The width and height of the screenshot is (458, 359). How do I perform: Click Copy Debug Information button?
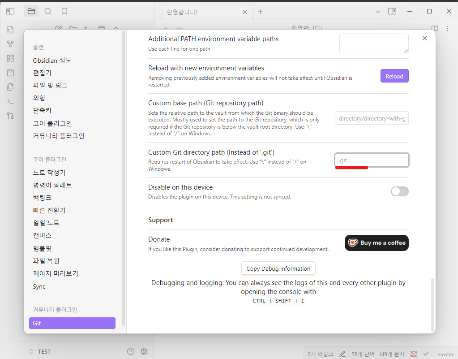coord(278,268)
